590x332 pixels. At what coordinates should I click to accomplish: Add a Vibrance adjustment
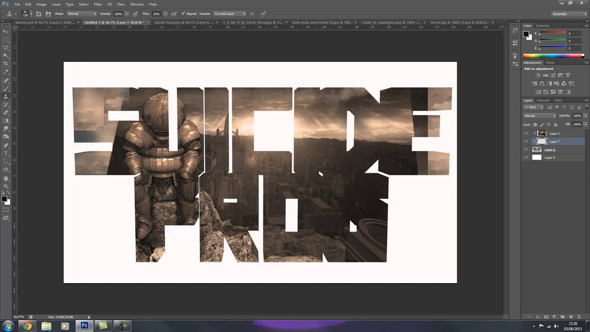tap(568, 75)
